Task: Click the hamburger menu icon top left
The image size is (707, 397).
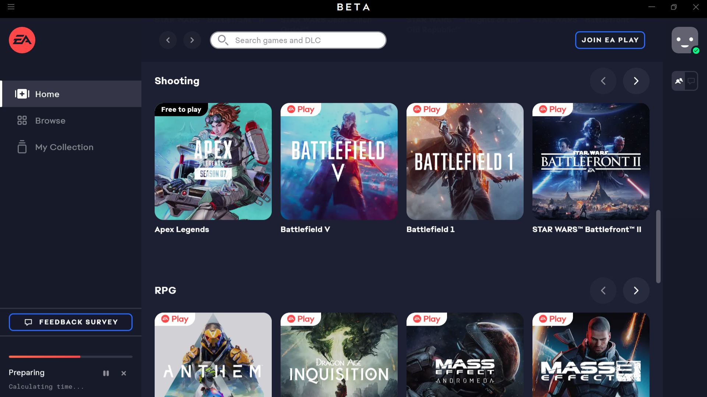Action: coord(11,6)
